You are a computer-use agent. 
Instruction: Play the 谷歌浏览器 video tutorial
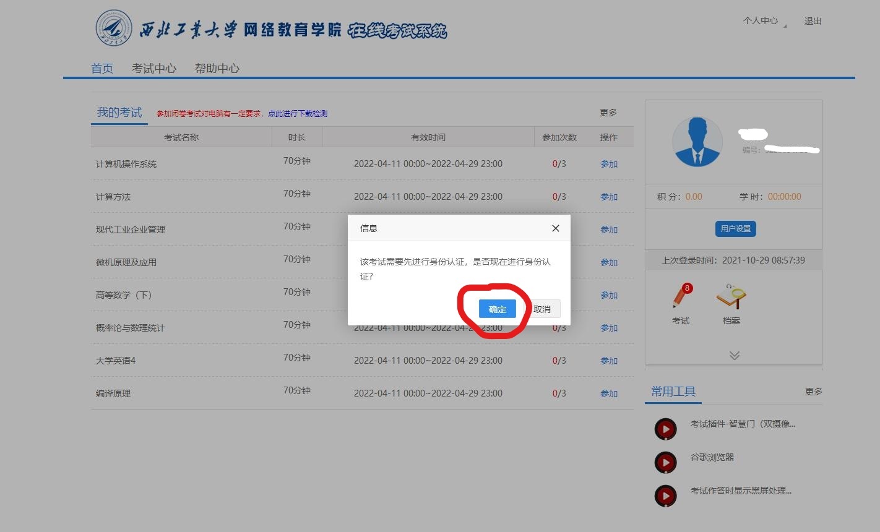pyautogui.click(x=665, y=461)
